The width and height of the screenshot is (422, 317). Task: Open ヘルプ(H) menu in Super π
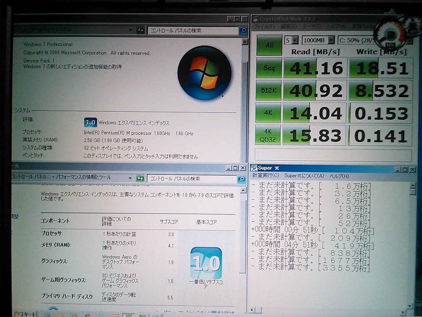[339, 176]
